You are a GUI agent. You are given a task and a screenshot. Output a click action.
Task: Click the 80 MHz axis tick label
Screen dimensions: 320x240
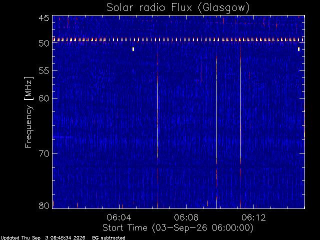pyautogui.click(x=44, y=205)
